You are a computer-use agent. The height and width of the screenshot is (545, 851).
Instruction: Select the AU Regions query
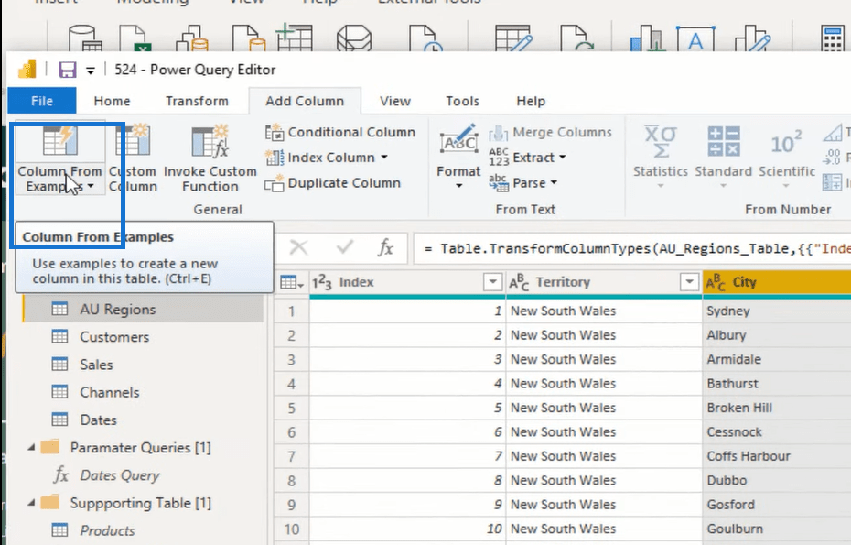click(144, 310)
